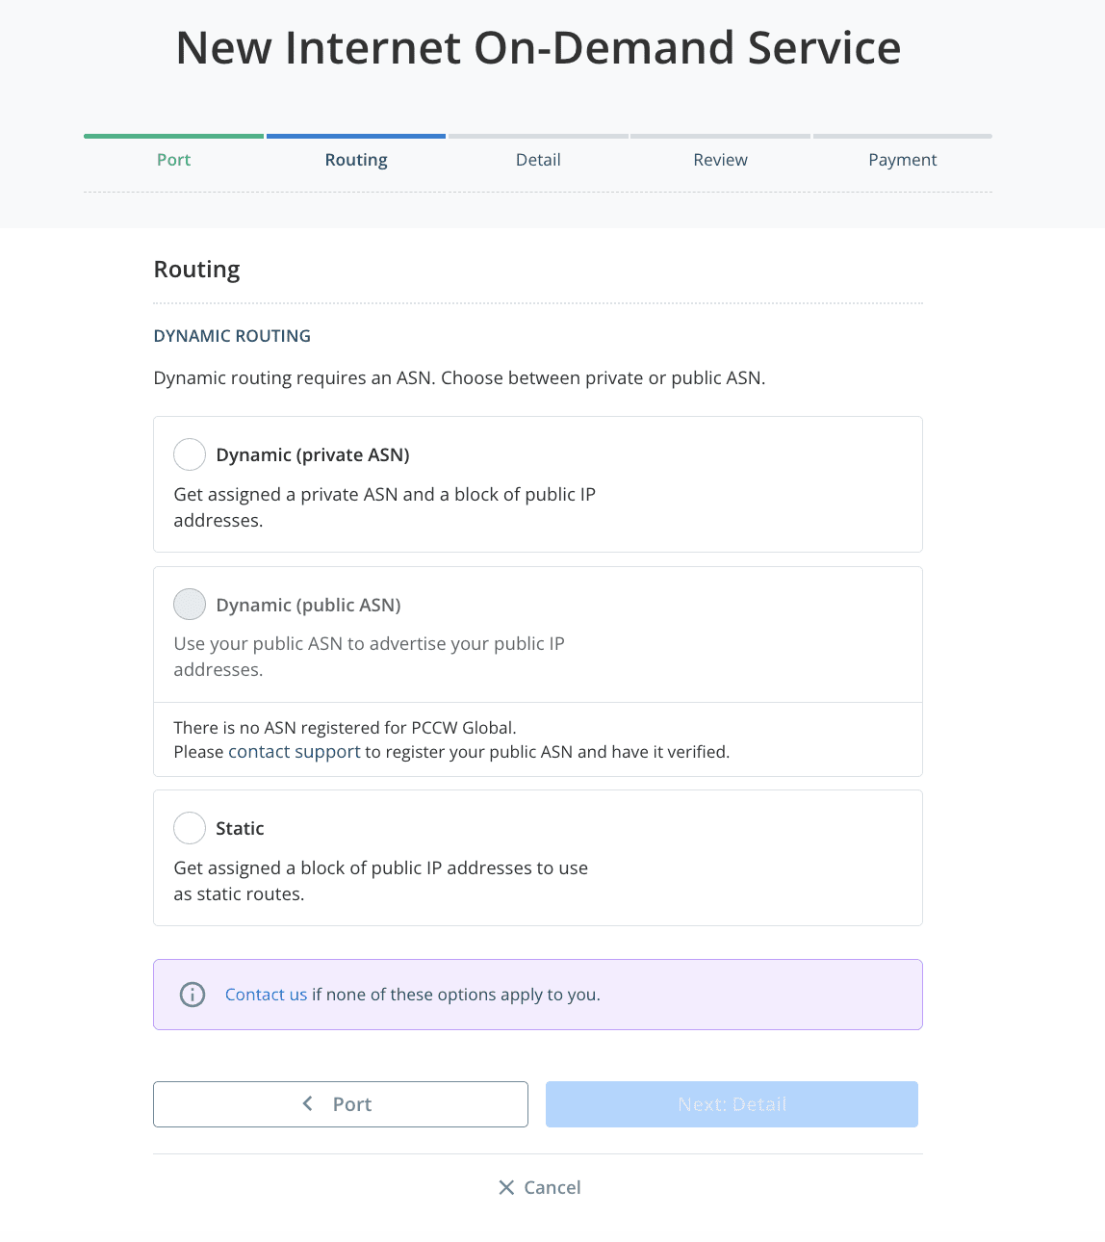The image size is (1105, 1242).
Task: Open the Port step tab
Action: 173,160
